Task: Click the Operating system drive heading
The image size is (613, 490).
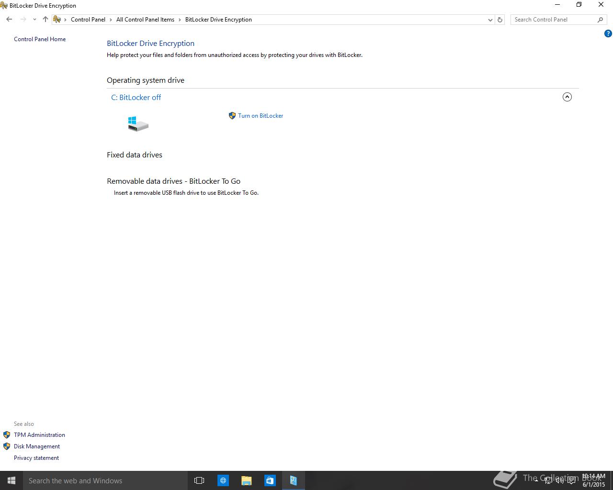Action: 146,80
